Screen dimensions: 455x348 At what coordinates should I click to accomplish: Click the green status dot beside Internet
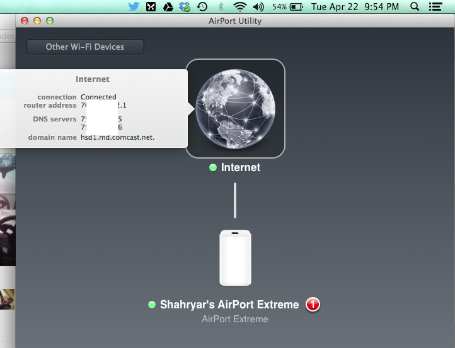213,167
